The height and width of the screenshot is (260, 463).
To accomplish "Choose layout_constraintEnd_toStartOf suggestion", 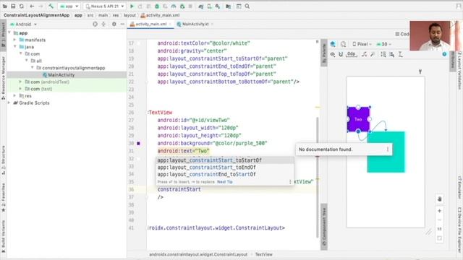I will pos(225,174).
